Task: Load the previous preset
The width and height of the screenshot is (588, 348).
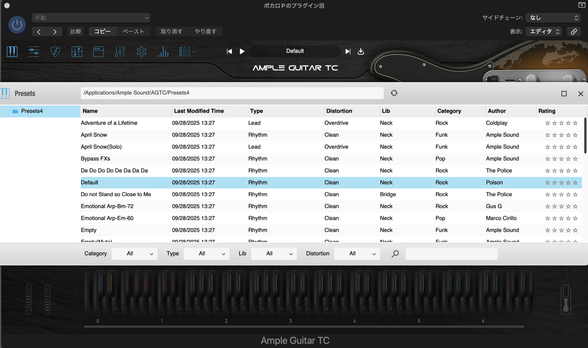Action: click(x=229, y=51)
